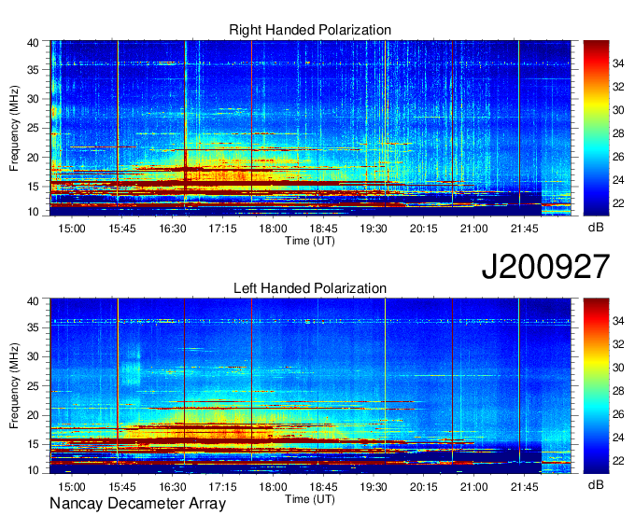Click the 15:45 tick of Left Handed plot
Image resolution: width=635 pixels, height=515 pixels.
122,487
